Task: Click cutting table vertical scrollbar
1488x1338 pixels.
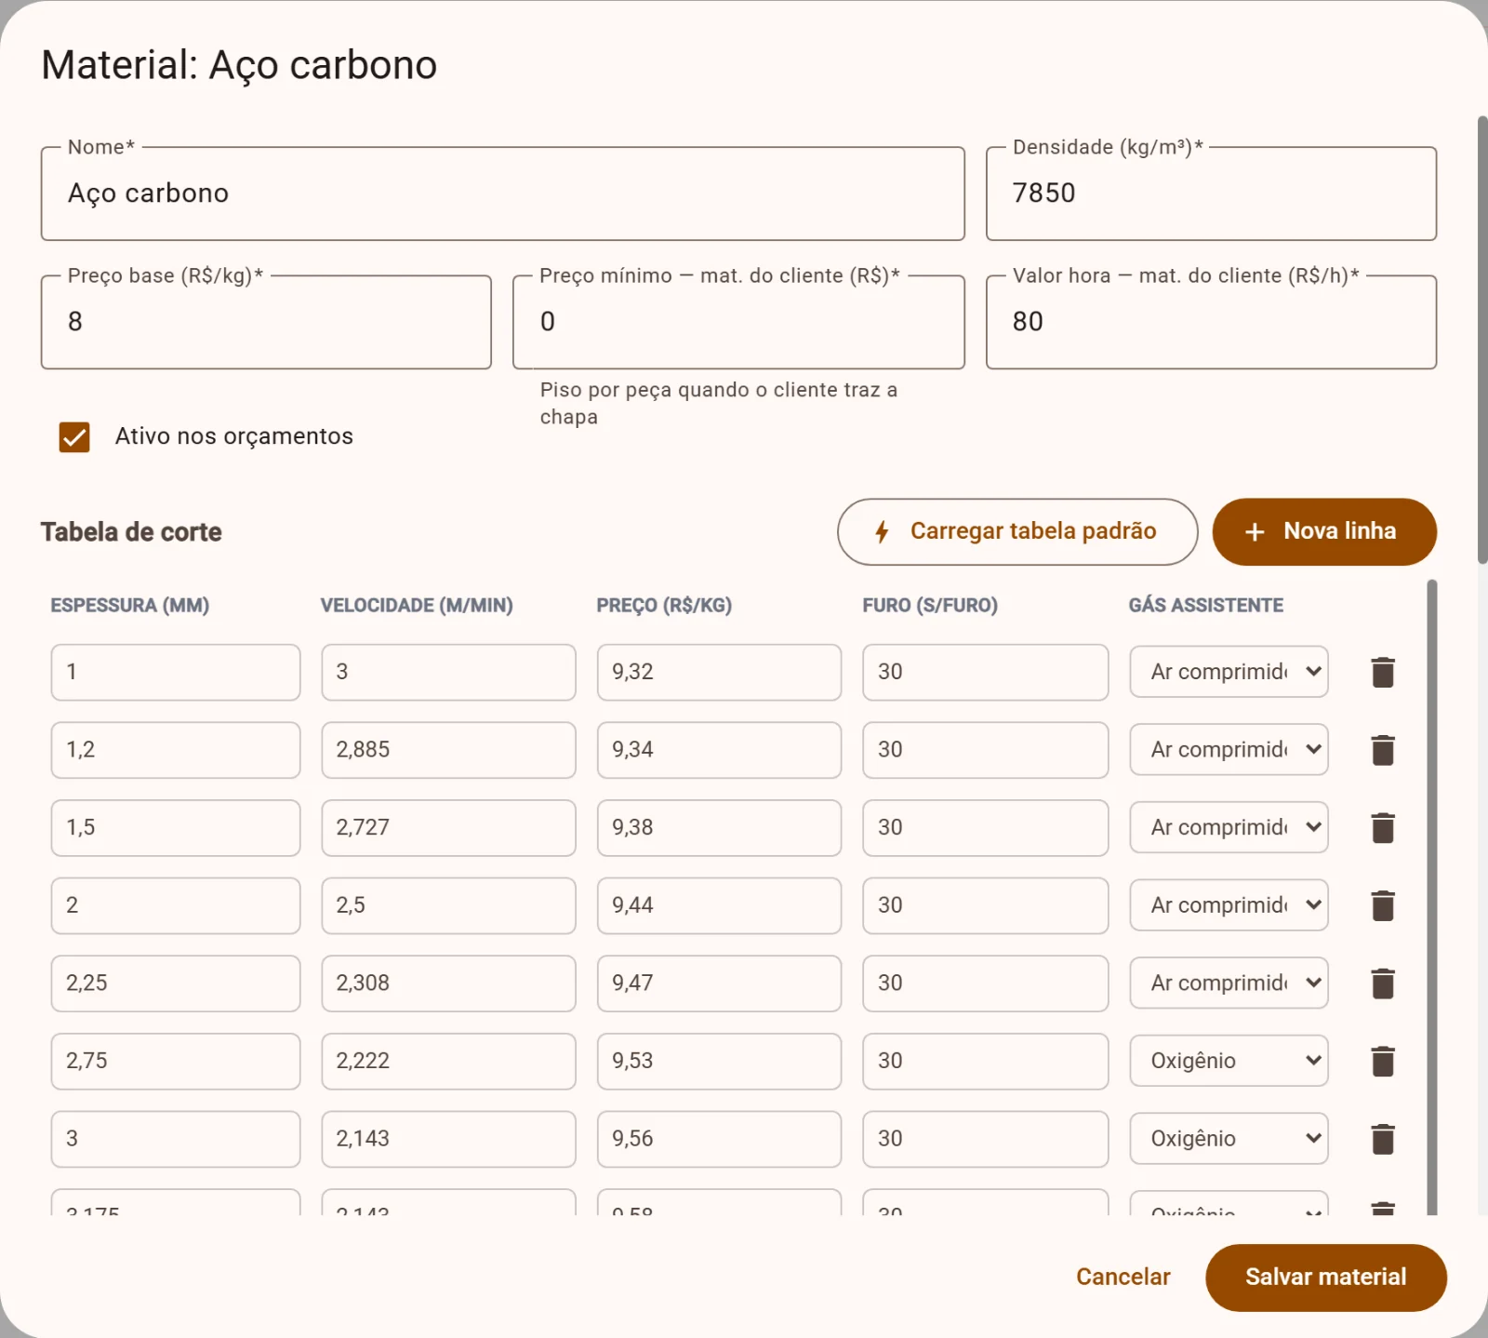Action: [x=1432, y=897]
